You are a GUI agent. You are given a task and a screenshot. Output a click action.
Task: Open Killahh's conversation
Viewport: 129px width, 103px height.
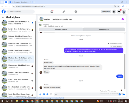point(17,52)
